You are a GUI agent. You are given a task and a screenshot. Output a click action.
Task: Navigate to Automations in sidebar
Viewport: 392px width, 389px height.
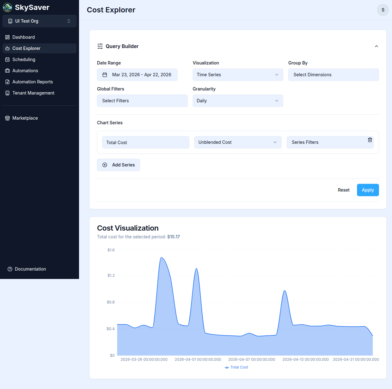(x=40, y=71)
